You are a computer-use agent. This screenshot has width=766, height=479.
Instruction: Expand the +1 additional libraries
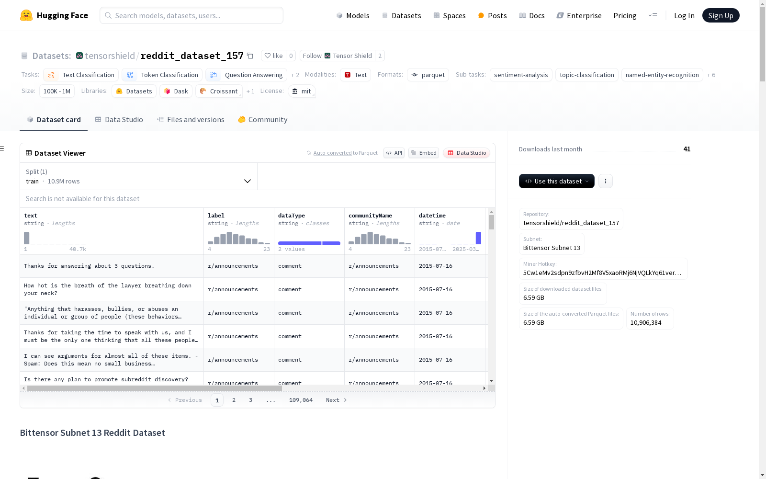(x=250, y=91)
